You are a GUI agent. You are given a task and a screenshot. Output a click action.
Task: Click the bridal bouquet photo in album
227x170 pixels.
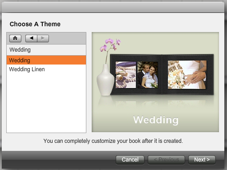(187, 75)
